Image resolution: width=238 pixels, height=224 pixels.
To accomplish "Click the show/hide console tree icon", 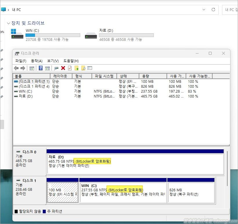I will (32, 68).
